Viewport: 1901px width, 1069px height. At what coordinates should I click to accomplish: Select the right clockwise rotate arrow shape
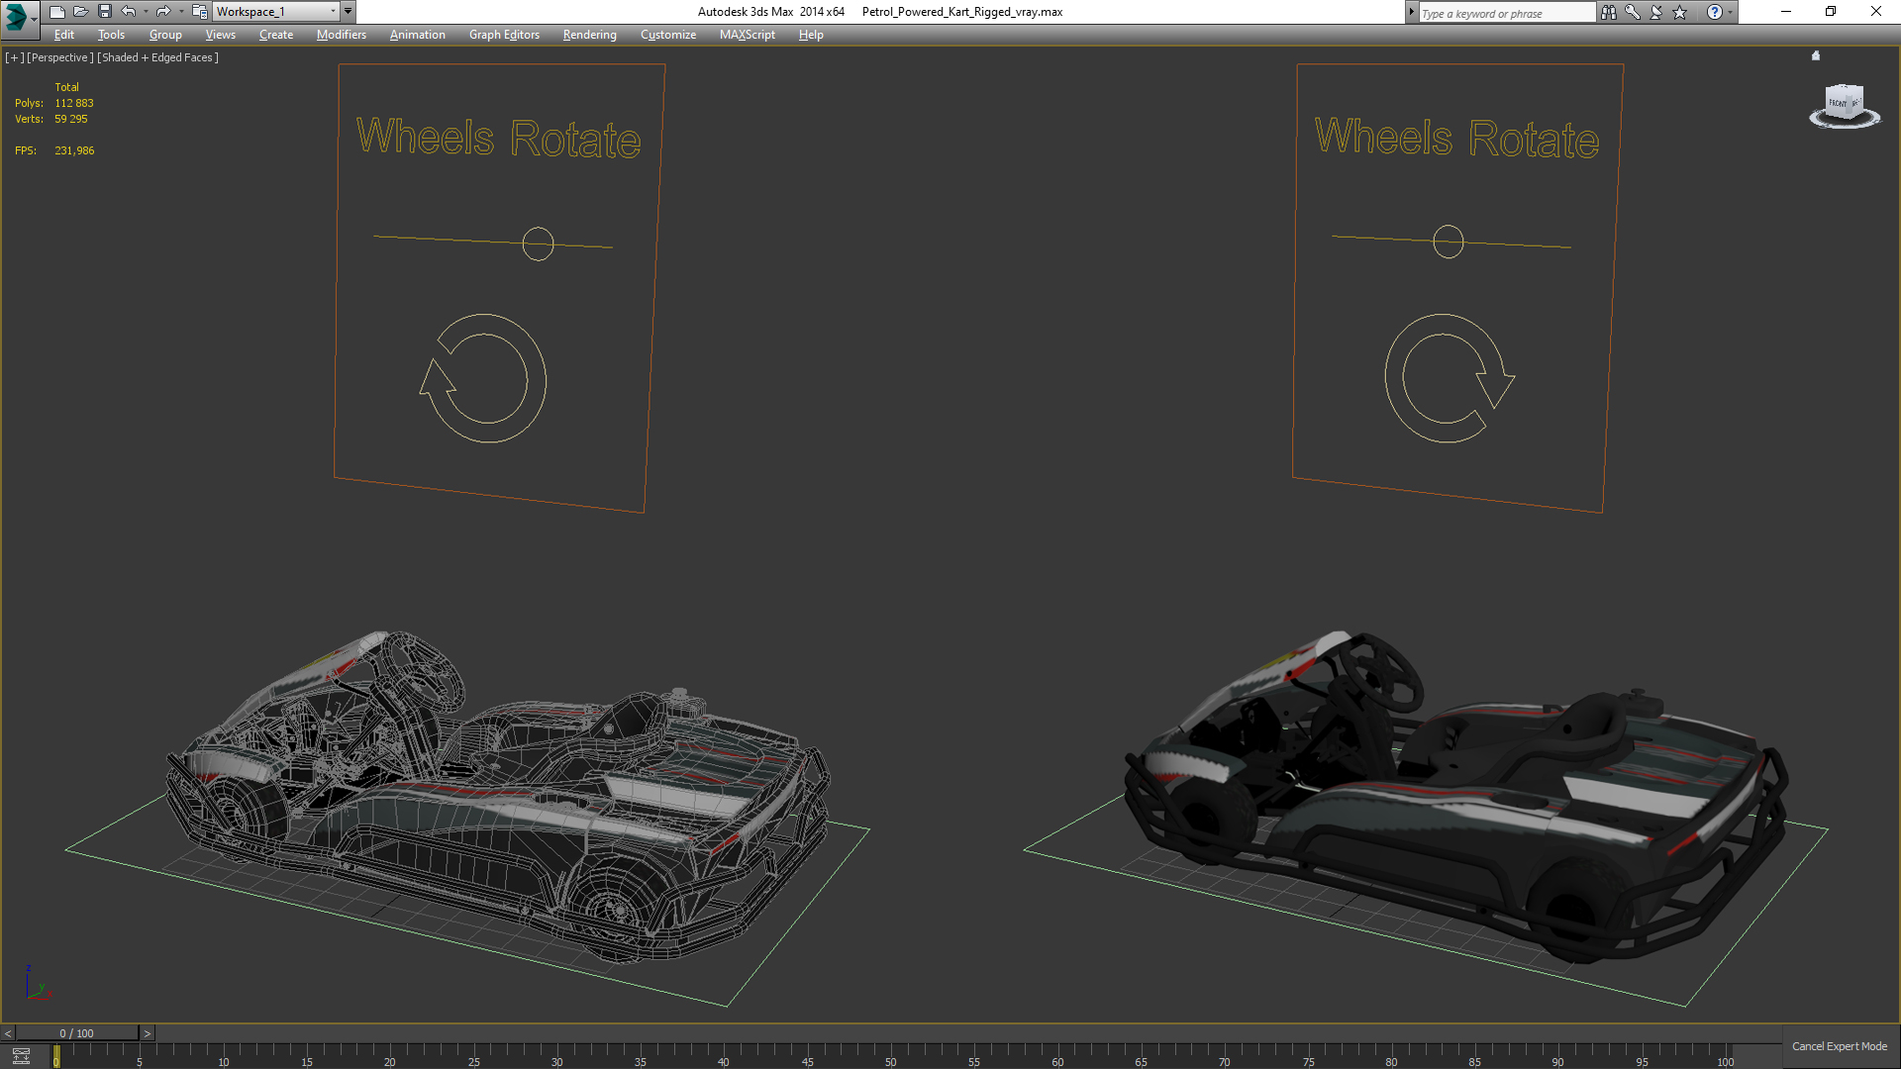(x=1450, y=378)
